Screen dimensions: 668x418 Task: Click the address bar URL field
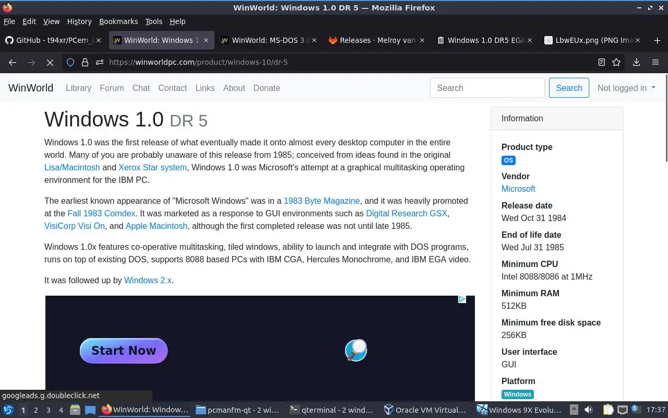tap(344, 62)
